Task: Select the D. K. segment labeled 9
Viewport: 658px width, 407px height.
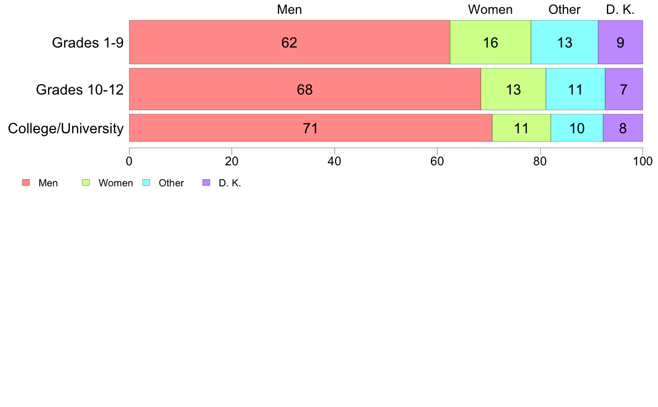Action: (x=620, y=42)
